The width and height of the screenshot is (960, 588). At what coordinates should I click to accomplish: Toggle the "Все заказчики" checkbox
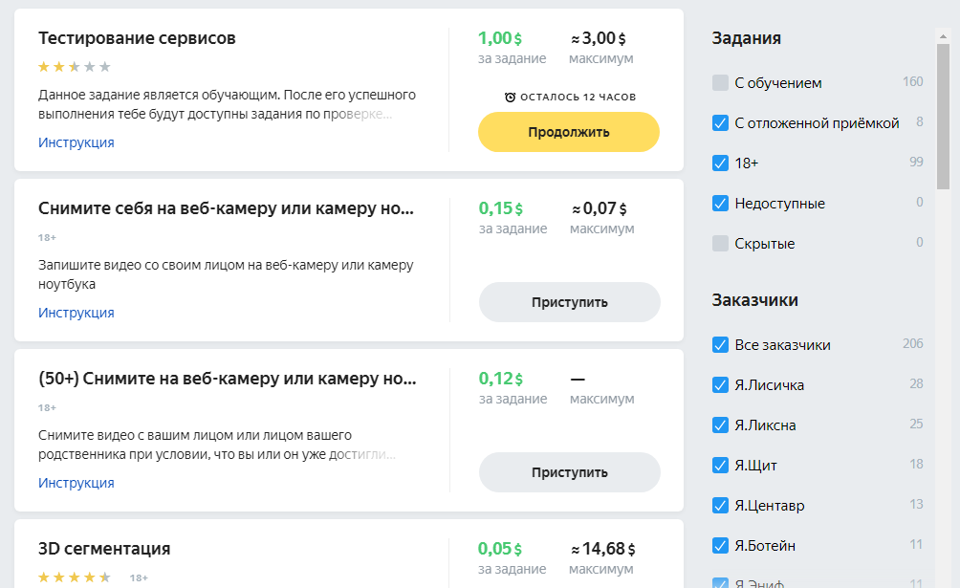tap(721, 345)
